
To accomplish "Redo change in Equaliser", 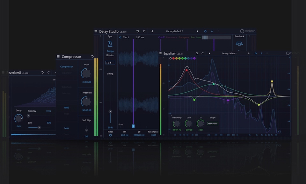I will tap(203, 53).
